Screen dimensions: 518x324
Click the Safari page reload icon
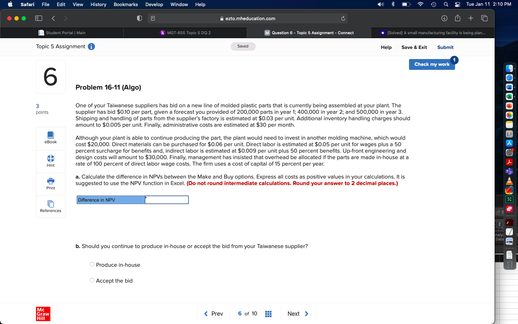coord(343,18)
